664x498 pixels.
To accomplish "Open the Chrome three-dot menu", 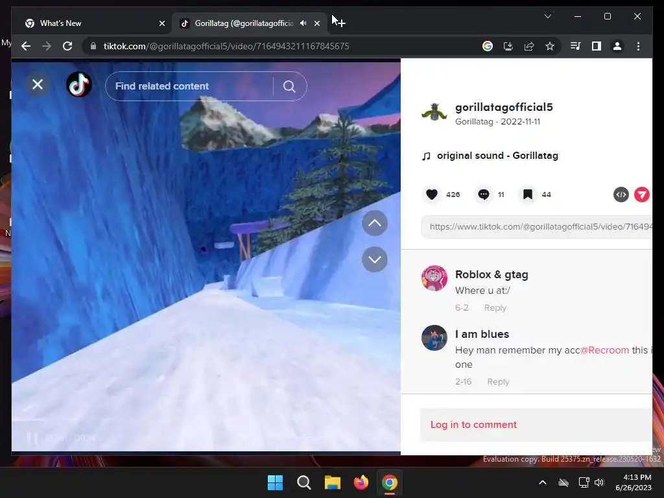I will click(638, 46).
